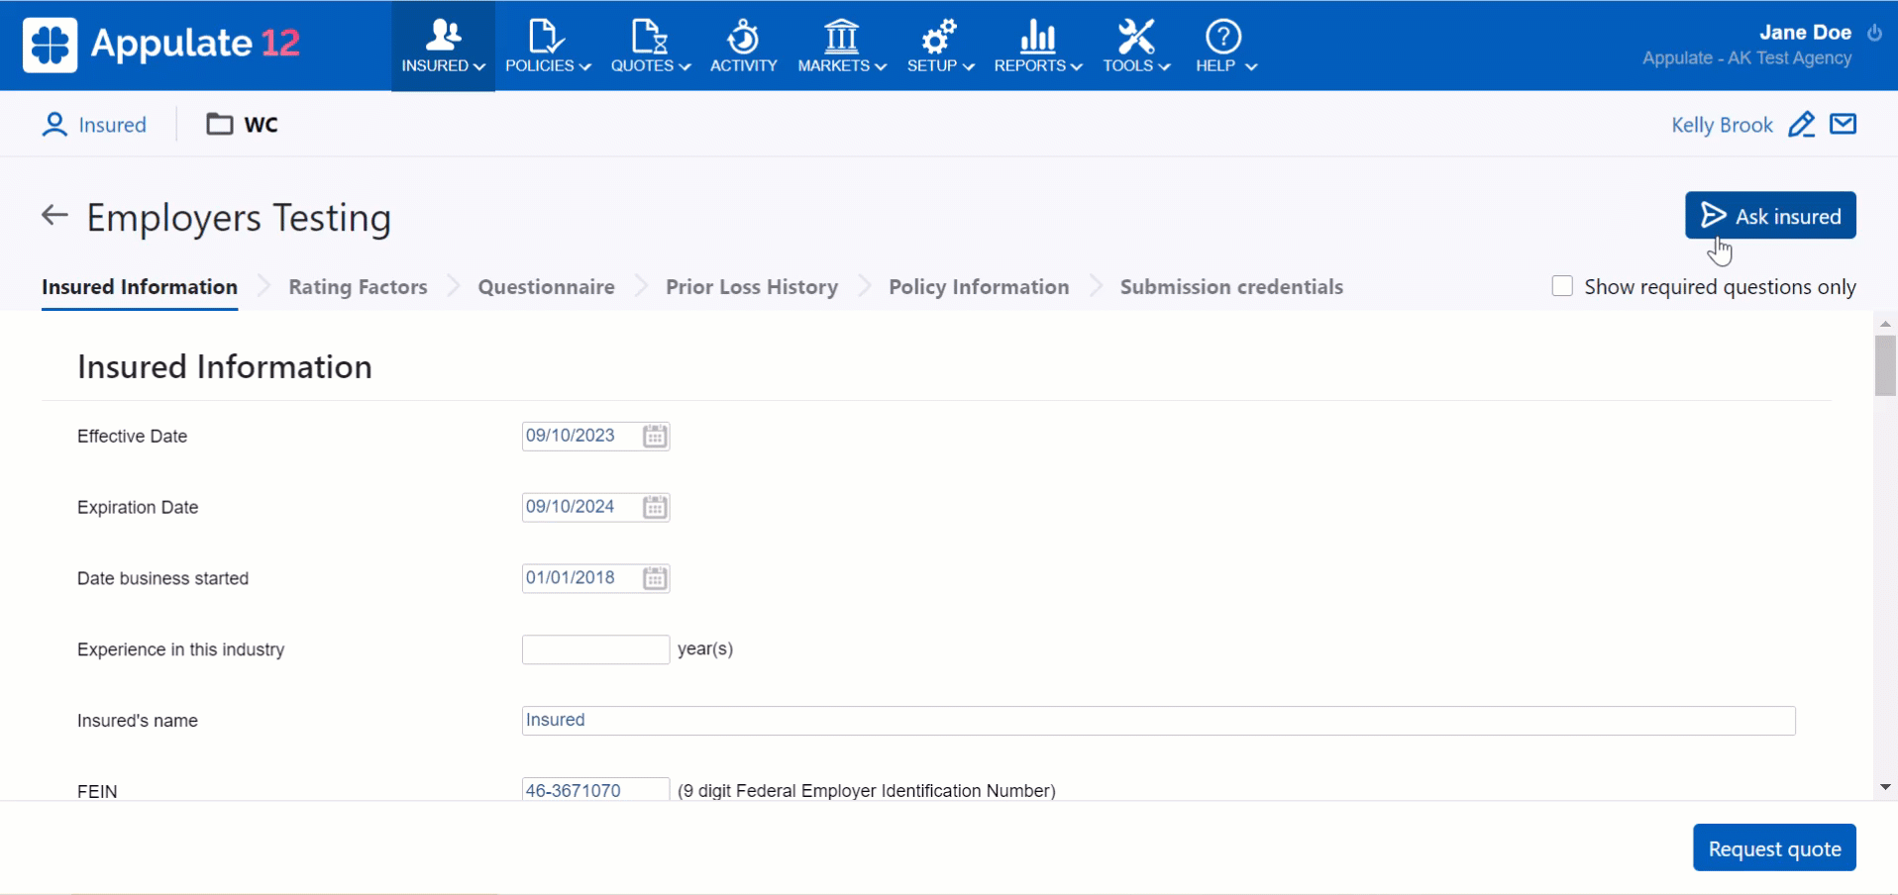This screenshot has height=895, width=1898.
Task: Open calendar picker for Effective Date
Action: 655,437
